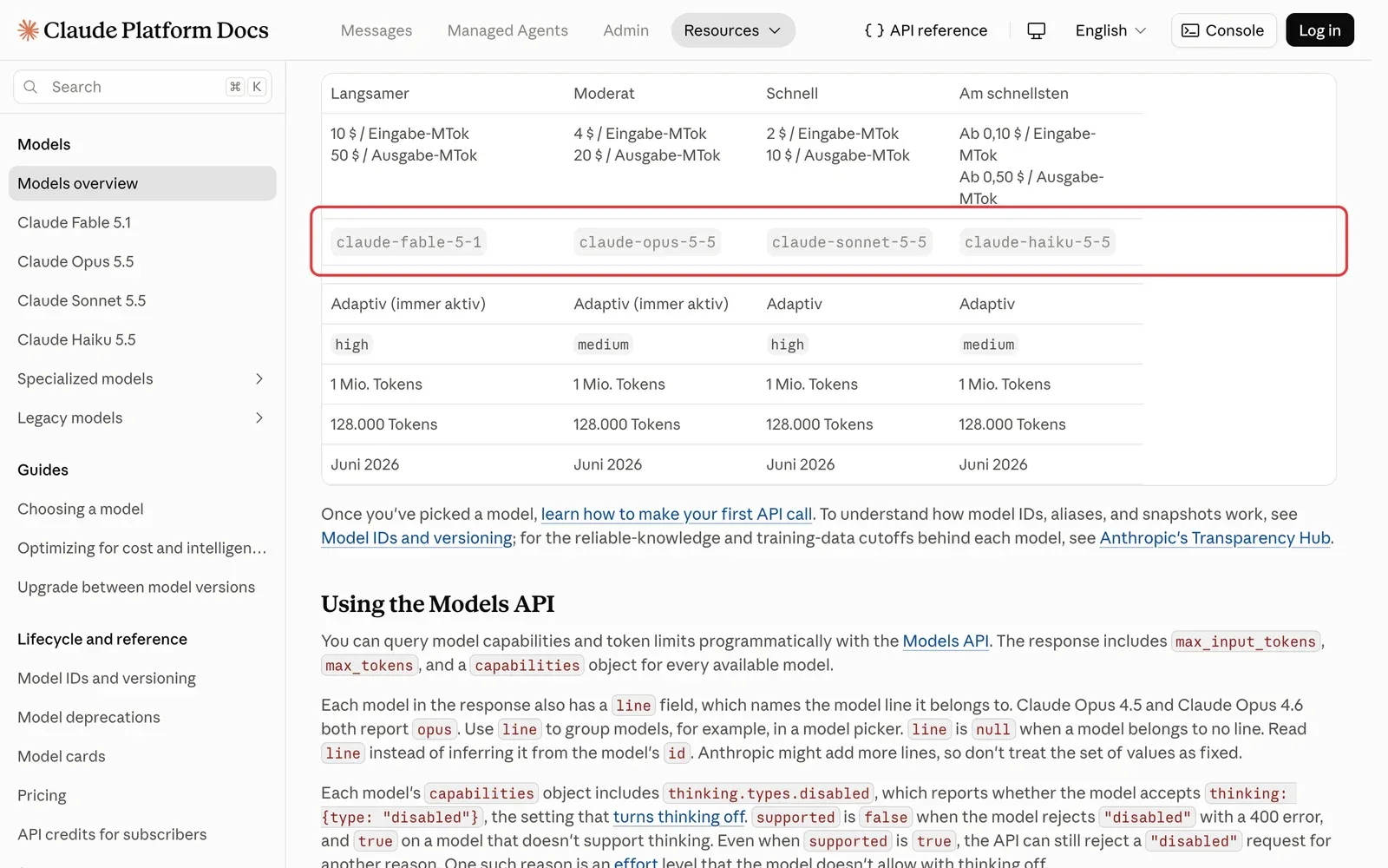Open the Resources dropdown menu
Image resolution: width=1388 pixels, height=868 pixels.
(733, 30)
